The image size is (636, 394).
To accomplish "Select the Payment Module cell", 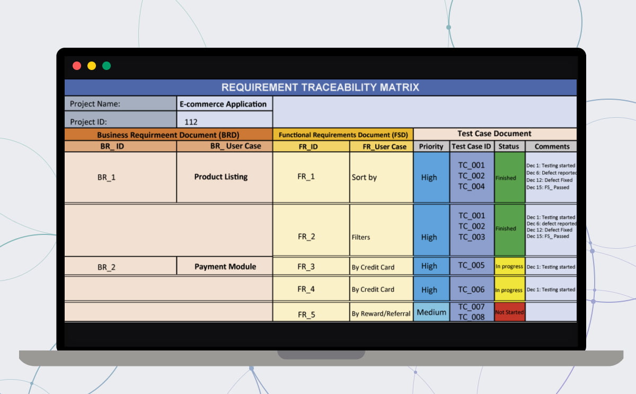I will point(224,266).
